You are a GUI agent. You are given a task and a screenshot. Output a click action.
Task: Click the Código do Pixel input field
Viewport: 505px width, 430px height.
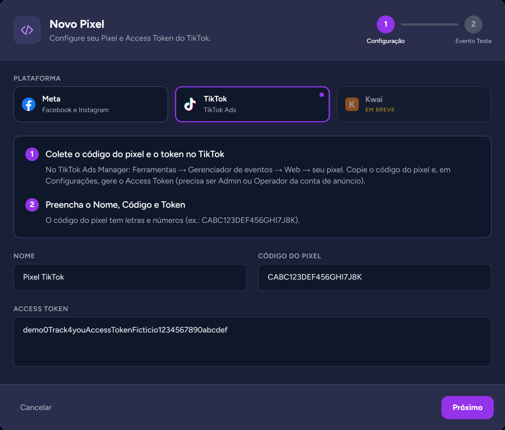(375, 277)
